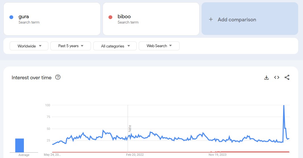
Task: Click the Nov 19, 2023 axis label
Action: coord(217,155)
